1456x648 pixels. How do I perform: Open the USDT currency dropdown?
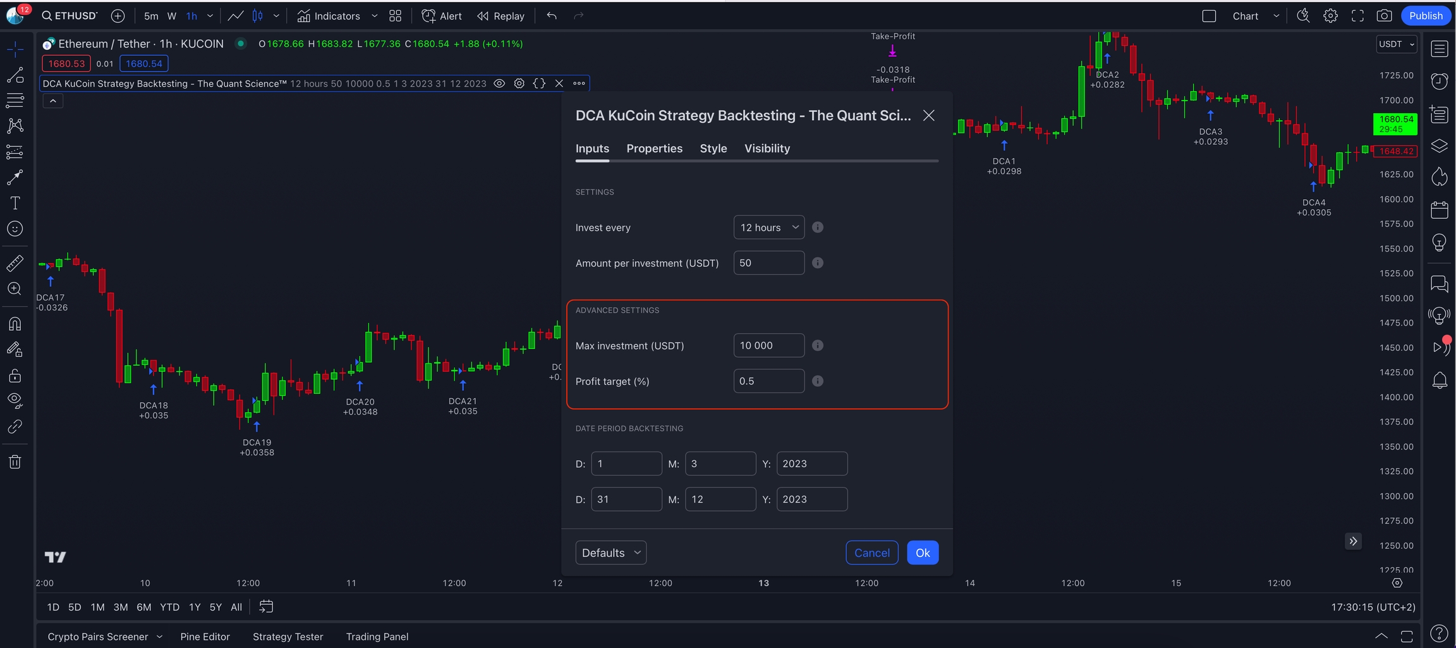(x=1396, y=44)
